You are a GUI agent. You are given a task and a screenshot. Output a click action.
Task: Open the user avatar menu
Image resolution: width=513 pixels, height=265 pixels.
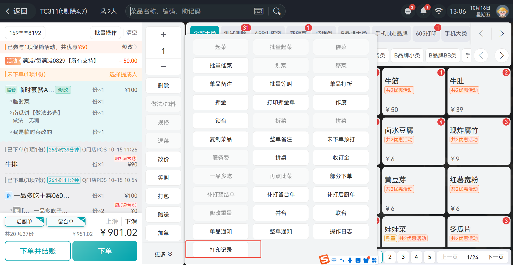pos(502,11)
